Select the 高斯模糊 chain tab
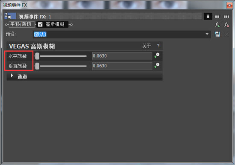This screenshot has width=235, height=165. [x=53, y=24]
